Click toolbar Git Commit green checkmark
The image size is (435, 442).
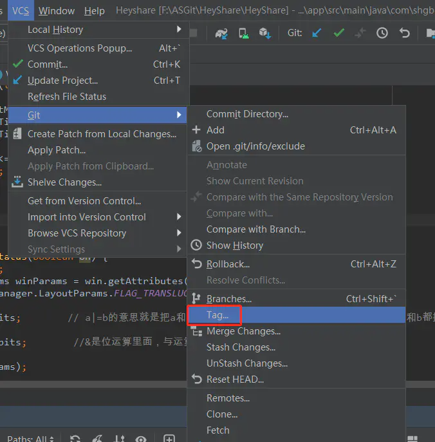coord(338,33)
